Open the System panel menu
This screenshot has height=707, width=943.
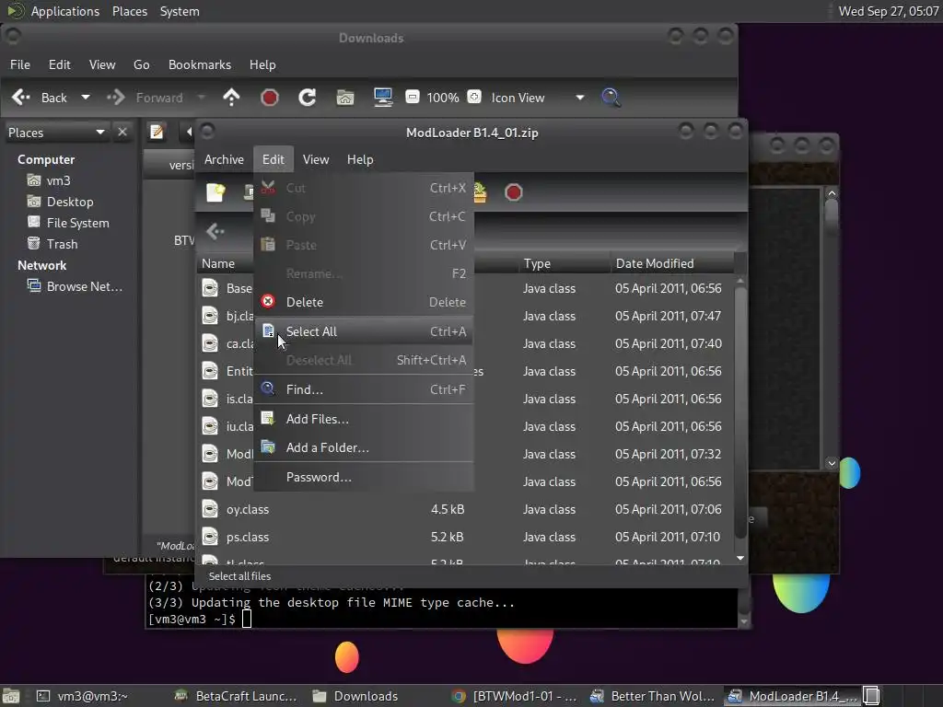pyautogui.click(x=180, y=11)
